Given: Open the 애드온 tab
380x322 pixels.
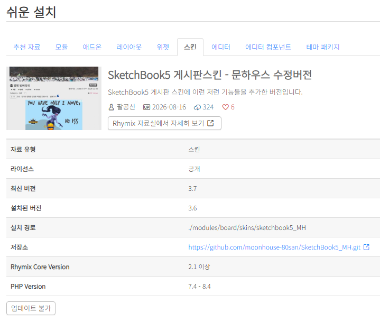Looking at the screenshot, I should (x=92, y=47).
